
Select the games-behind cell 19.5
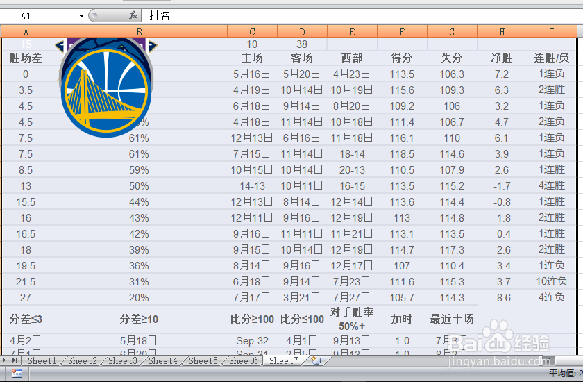click(x=26, y=265)
